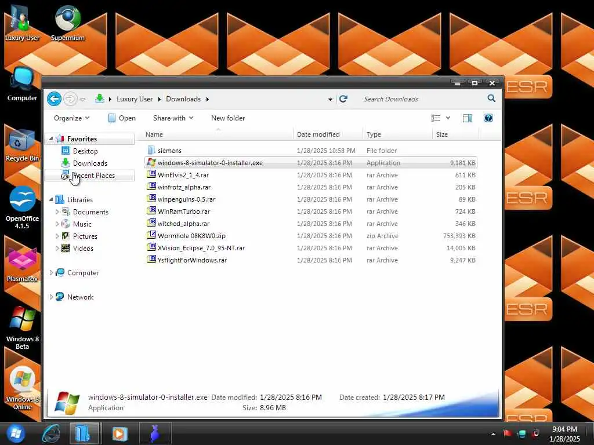Click the Open toolbar button

(122, 118)
